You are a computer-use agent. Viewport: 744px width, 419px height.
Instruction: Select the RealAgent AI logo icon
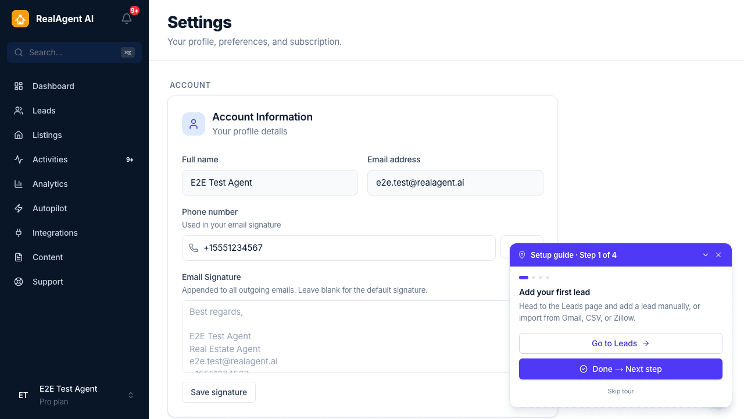[20, 19]
